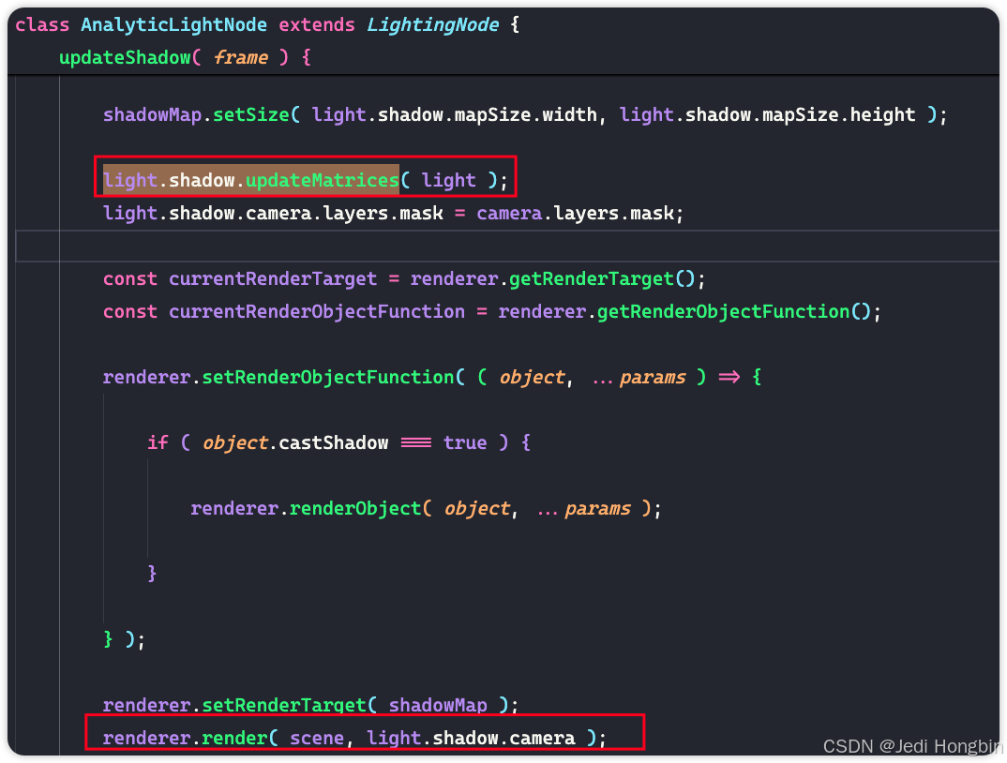1007x763 pixels.
Task: Click 'setRenderTarget( shadowMap )' line
Action: coord(311,705)
